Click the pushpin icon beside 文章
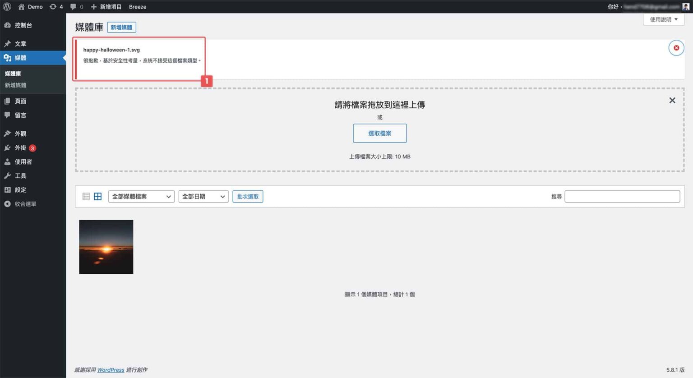Viewport: 693px width, 378px height. [x=7, y=44]
